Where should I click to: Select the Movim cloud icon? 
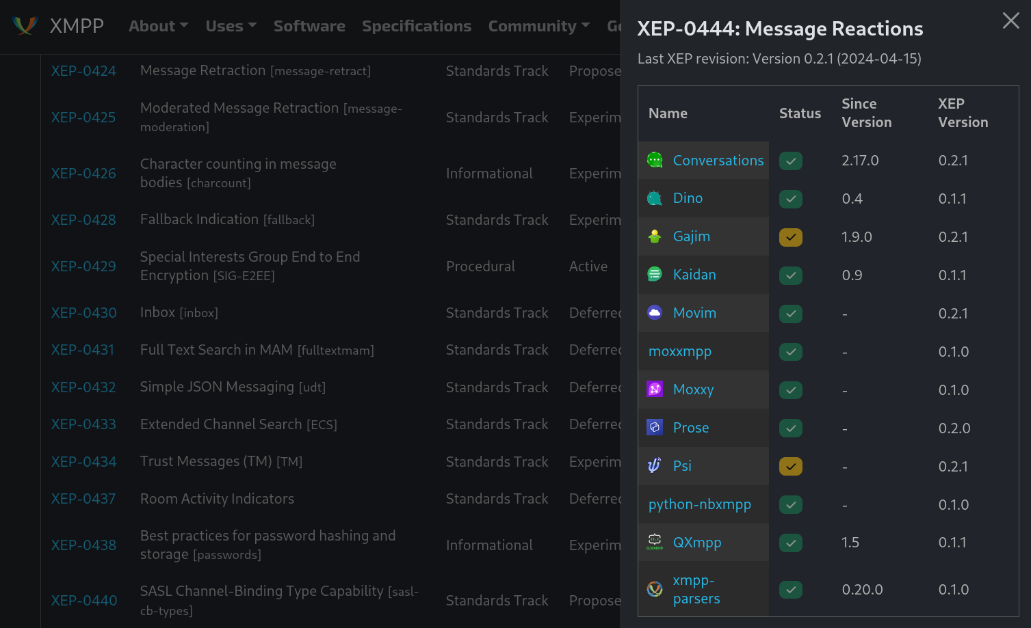click(655, 312)
